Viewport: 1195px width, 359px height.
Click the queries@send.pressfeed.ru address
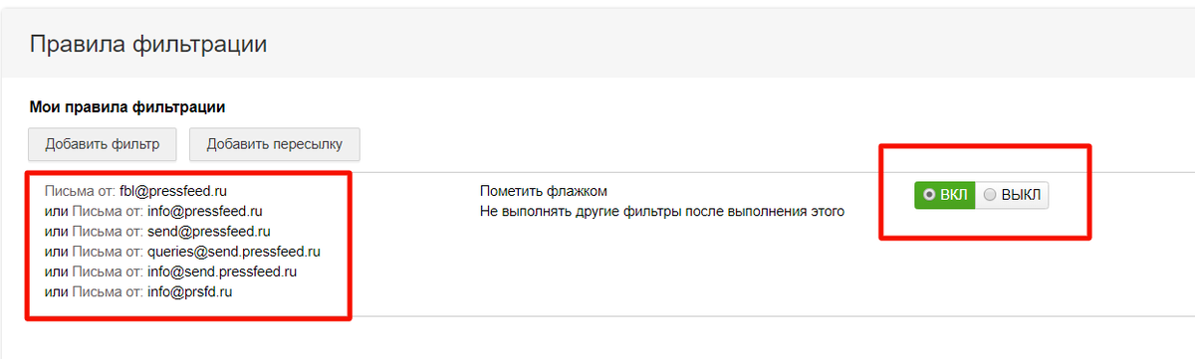click(233, 251)
